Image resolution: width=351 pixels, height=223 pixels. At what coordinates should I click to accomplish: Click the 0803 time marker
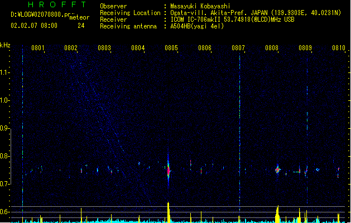(x=104, y=48)
